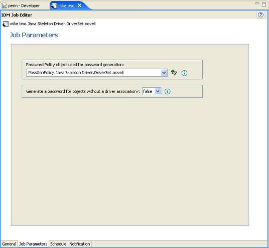Click the job icon beside mike two.Java Skeleton Driver
The image size is (269, 248).
point(6,24)
